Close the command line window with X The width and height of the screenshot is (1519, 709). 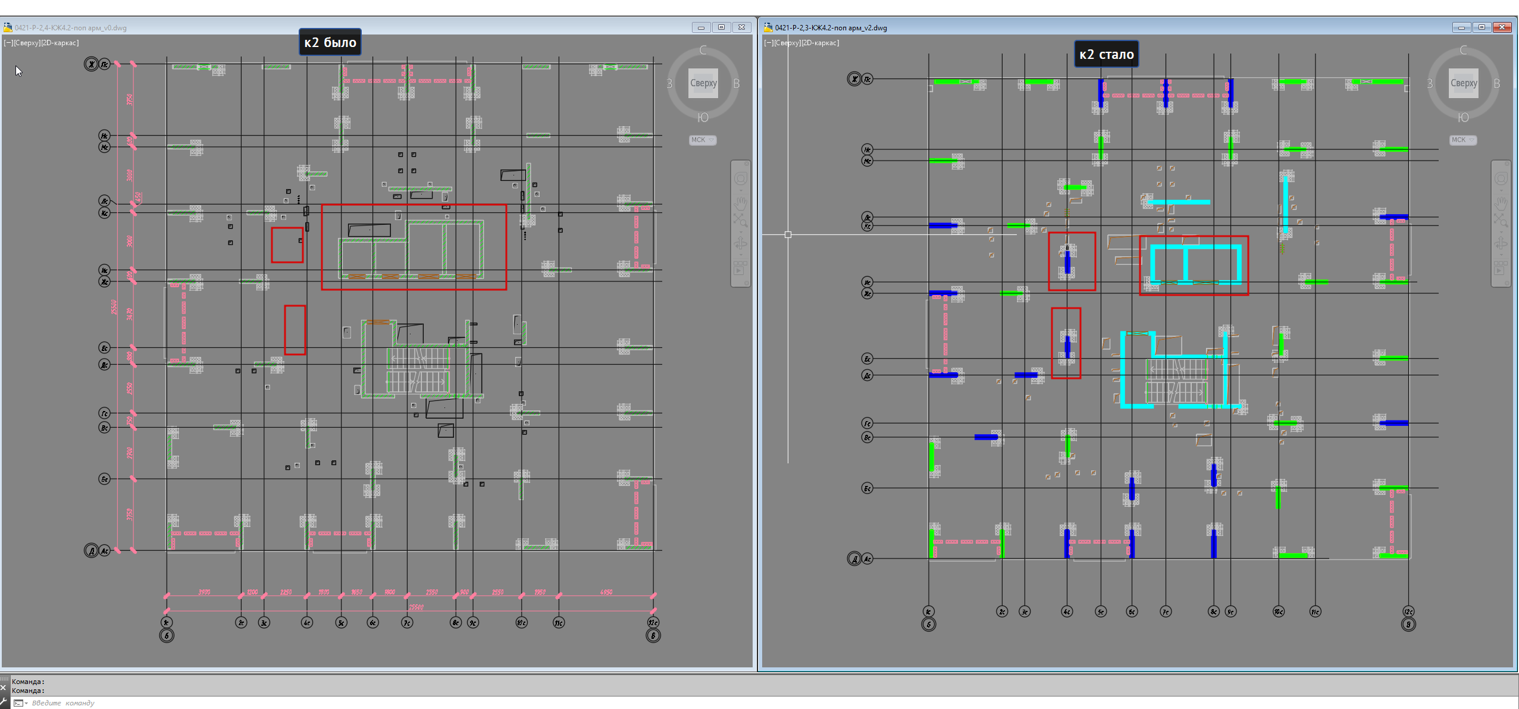[4, 687]
